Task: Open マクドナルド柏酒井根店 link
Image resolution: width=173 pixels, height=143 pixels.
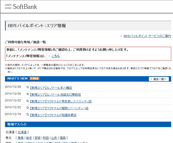Action: [53, 115]
